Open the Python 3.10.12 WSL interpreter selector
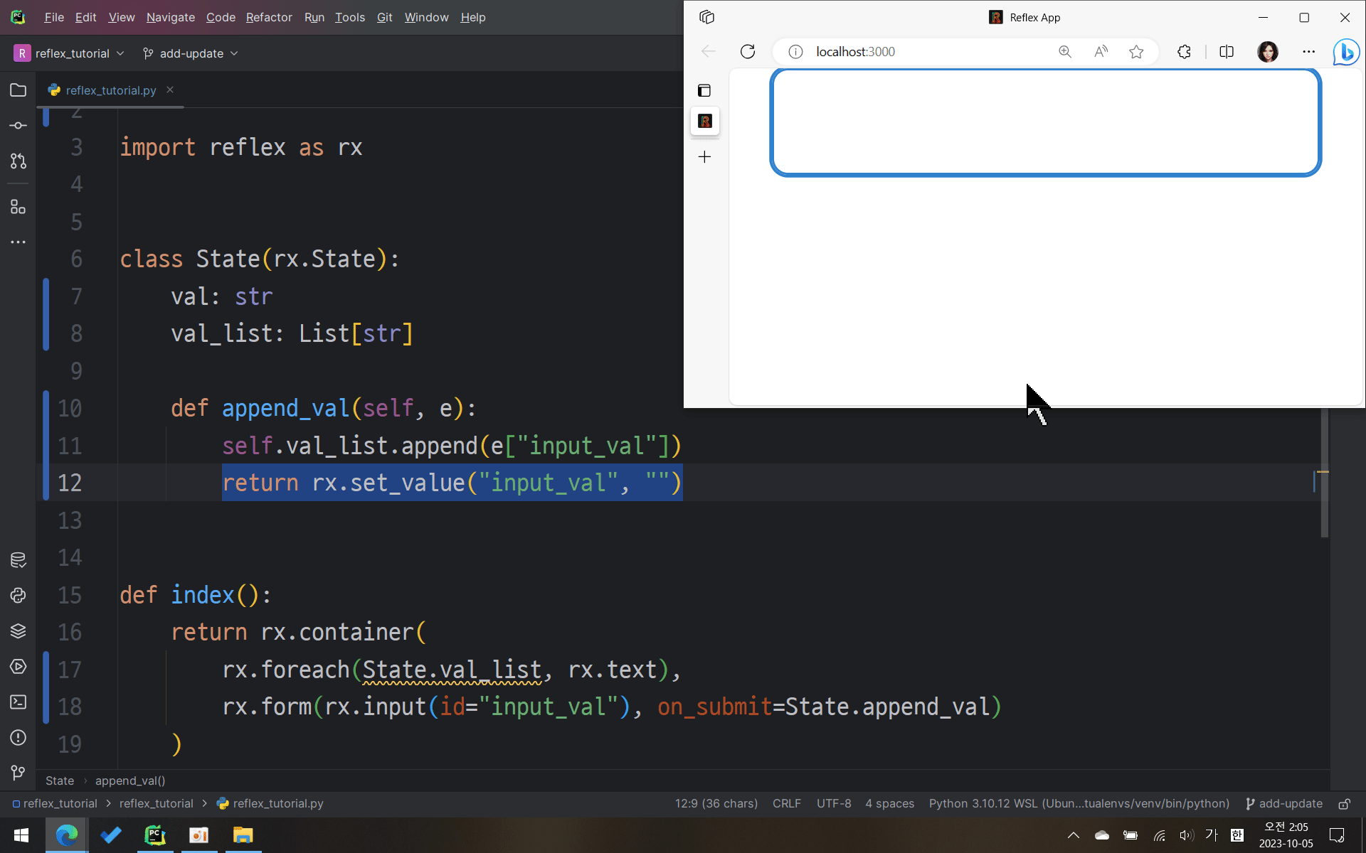Viewport: 1366px width, 853px height. click(1079, 803)
